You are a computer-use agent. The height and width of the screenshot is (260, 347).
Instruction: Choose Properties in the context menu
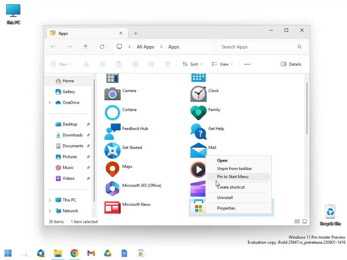(x=239, y=208)
